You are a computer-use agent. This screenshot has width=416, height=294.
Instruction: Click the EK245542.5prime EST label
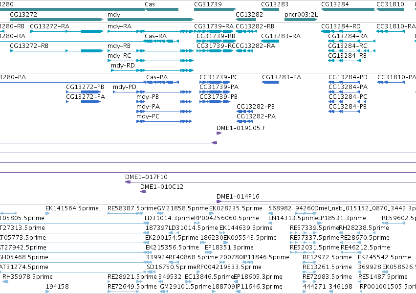point(384,257)
